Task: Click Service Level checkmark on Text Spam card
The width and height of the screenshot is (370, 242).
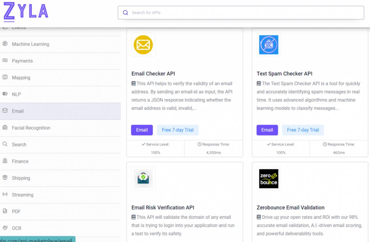Action: pyautogui.click(x=268, y=144)
